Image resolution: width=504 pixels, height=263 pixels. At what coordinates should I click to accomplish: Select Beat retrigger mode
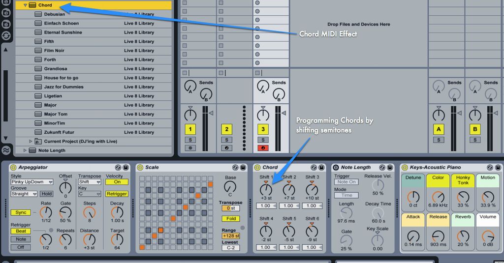pyautogui.click(x=21, y=231)
